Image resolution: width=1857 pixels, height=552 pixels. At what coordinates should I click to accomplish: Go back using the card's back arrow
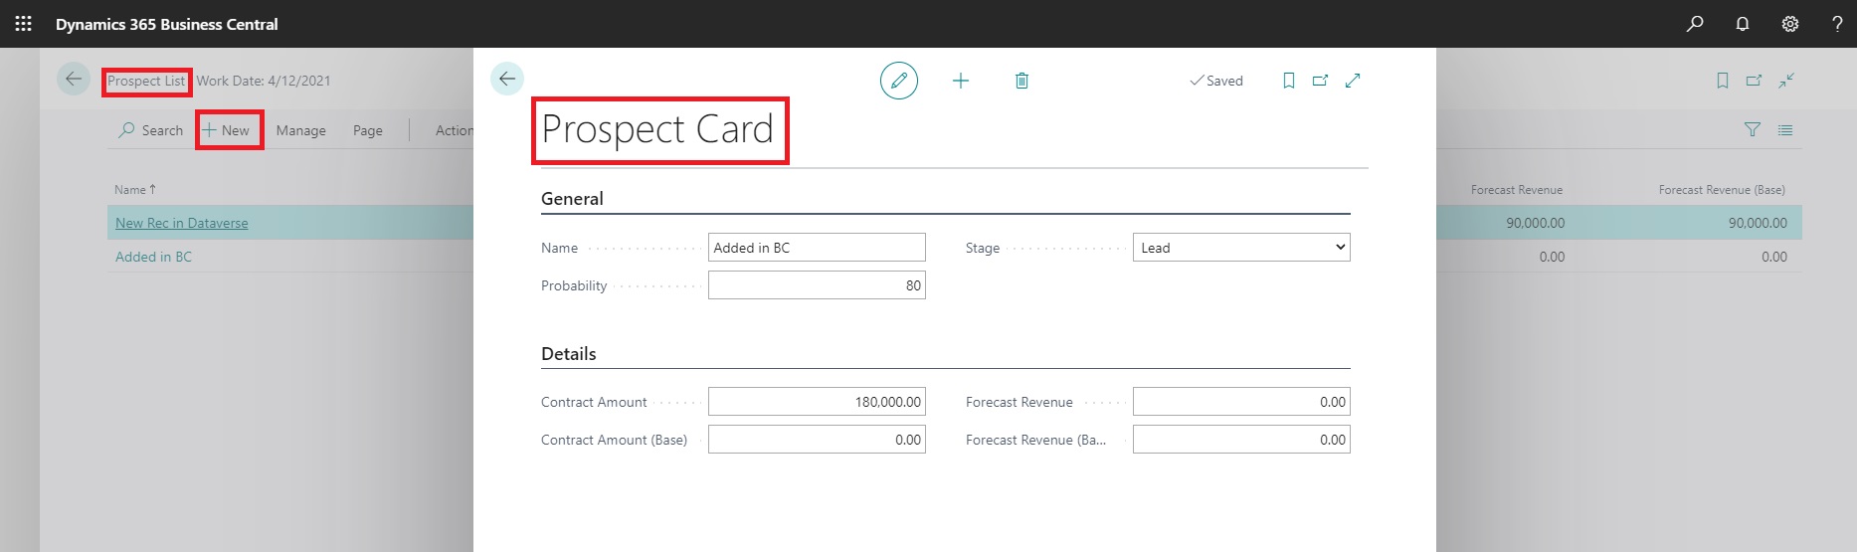(507, 79)
